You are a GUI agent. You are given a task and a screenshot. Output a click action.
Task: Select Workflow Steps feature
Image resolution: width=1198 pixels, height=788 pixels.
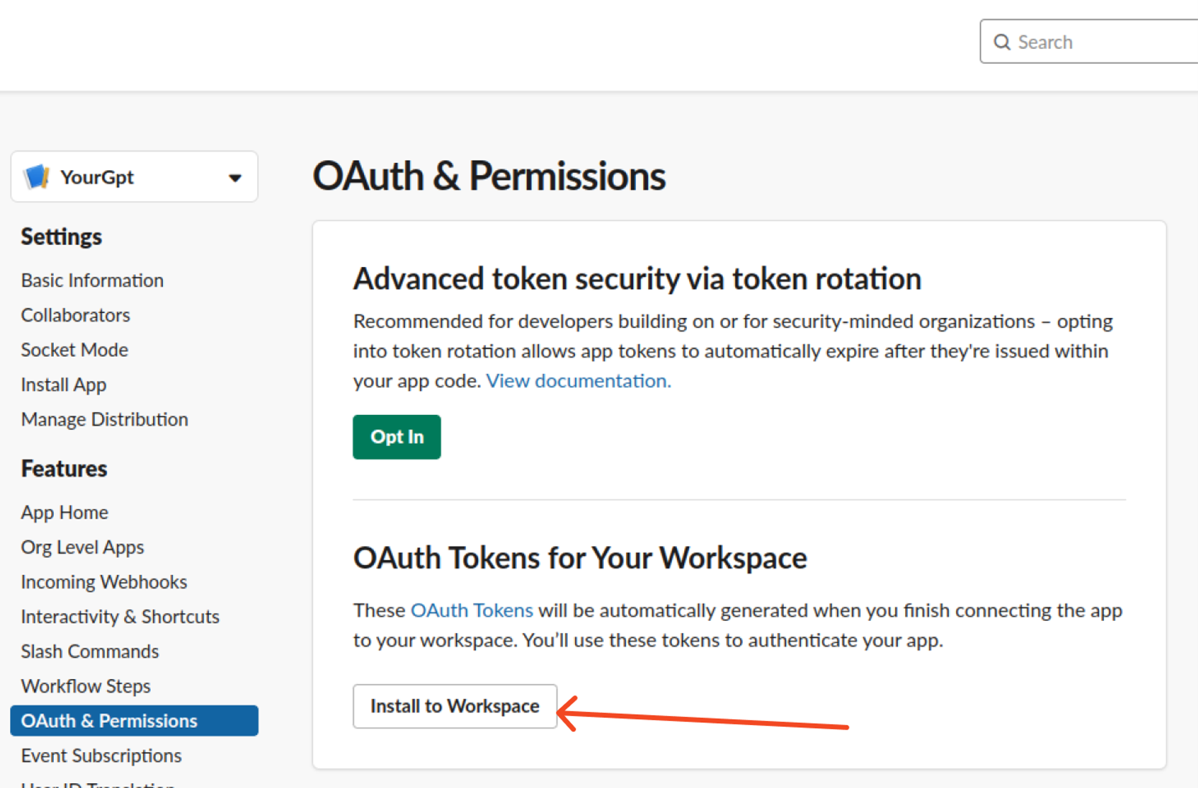(x=86, y=686)
